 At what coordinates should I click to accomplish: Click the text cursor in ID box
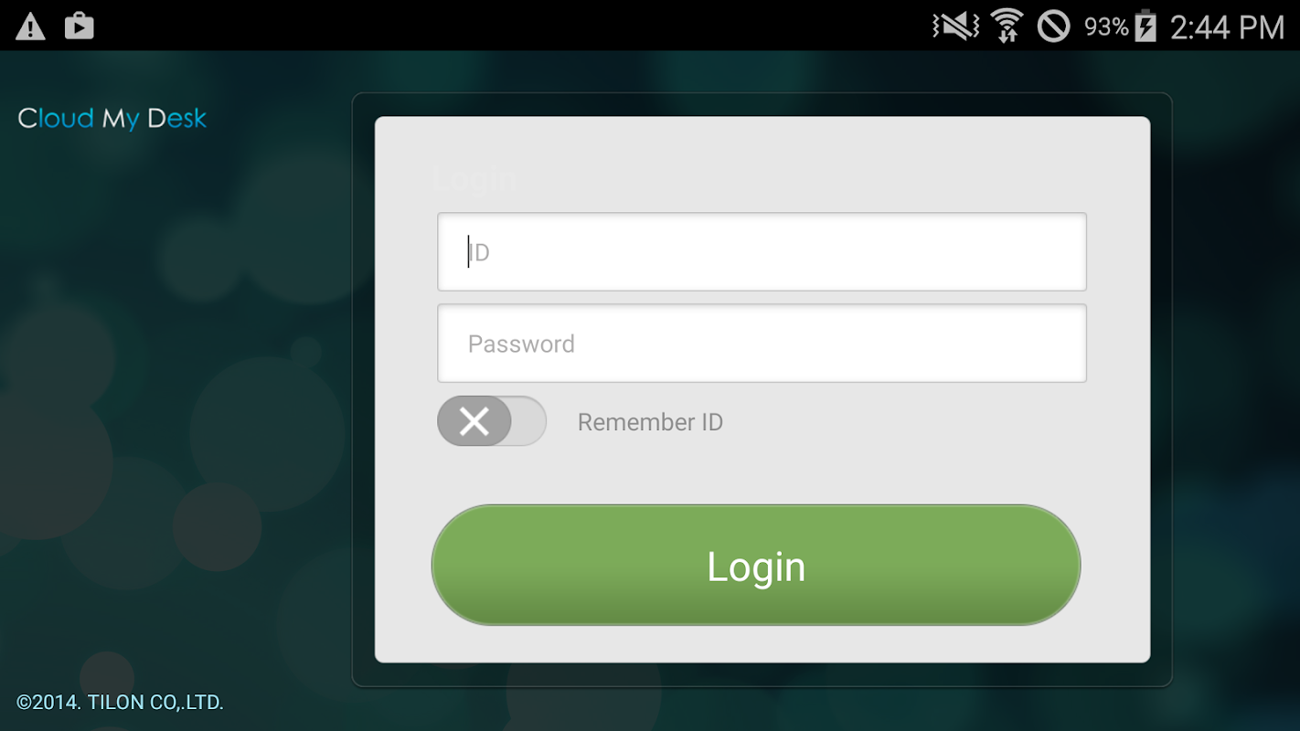(x=469, y=251)
